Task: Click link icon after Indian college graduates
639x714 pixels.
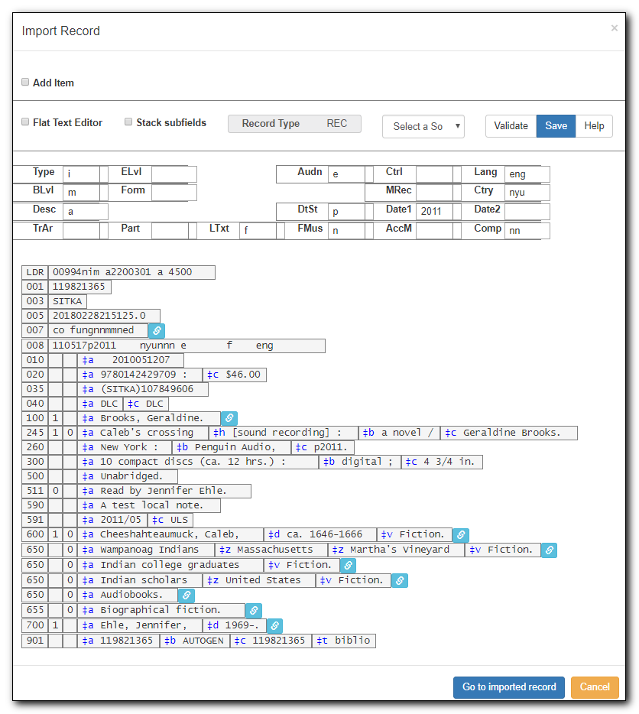Action: coord(348,565)
